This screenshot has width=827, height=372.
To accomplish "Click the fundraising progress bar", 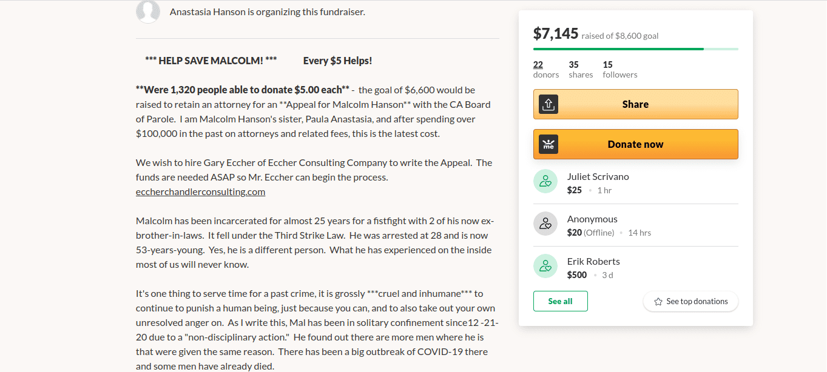I will [x=635, y=48].
